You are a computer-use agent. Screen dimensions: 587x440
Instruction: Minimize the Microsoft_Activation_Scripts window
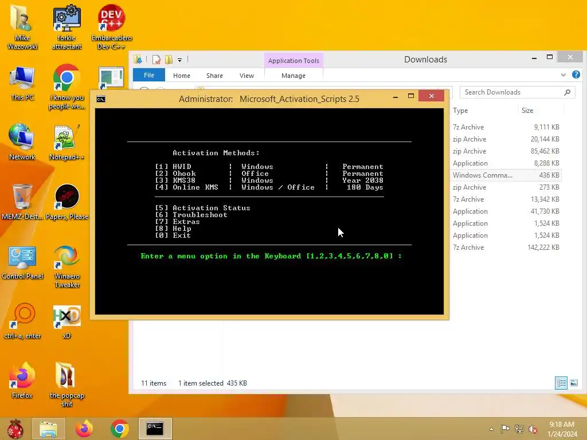(396, 97)
